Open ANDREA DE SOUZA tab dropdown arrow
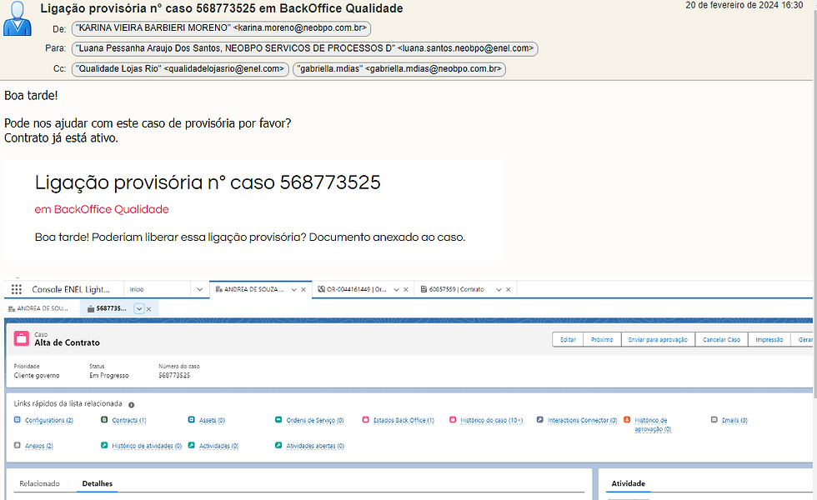Image resolution: width=817 pixels, height=500 pixels. (x=293, y=290)
